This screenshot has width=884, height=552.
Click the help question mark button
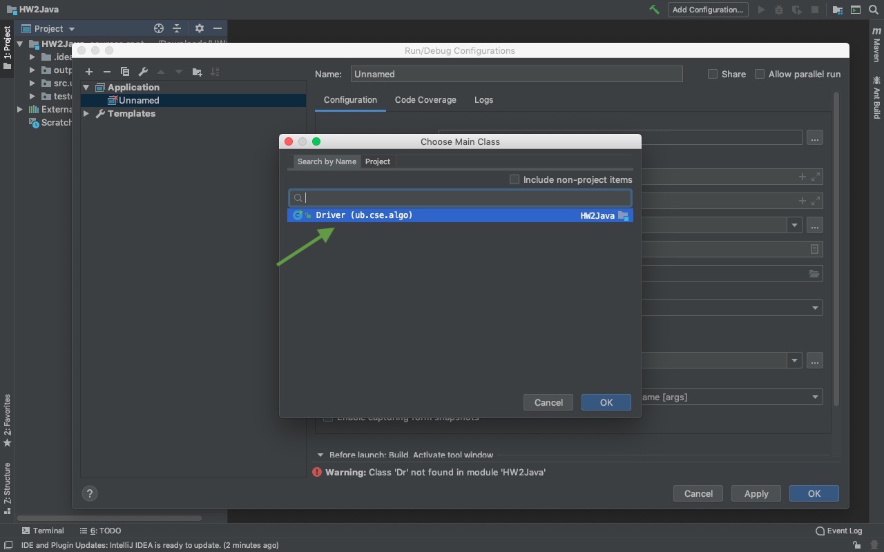(x=89, y=493)
